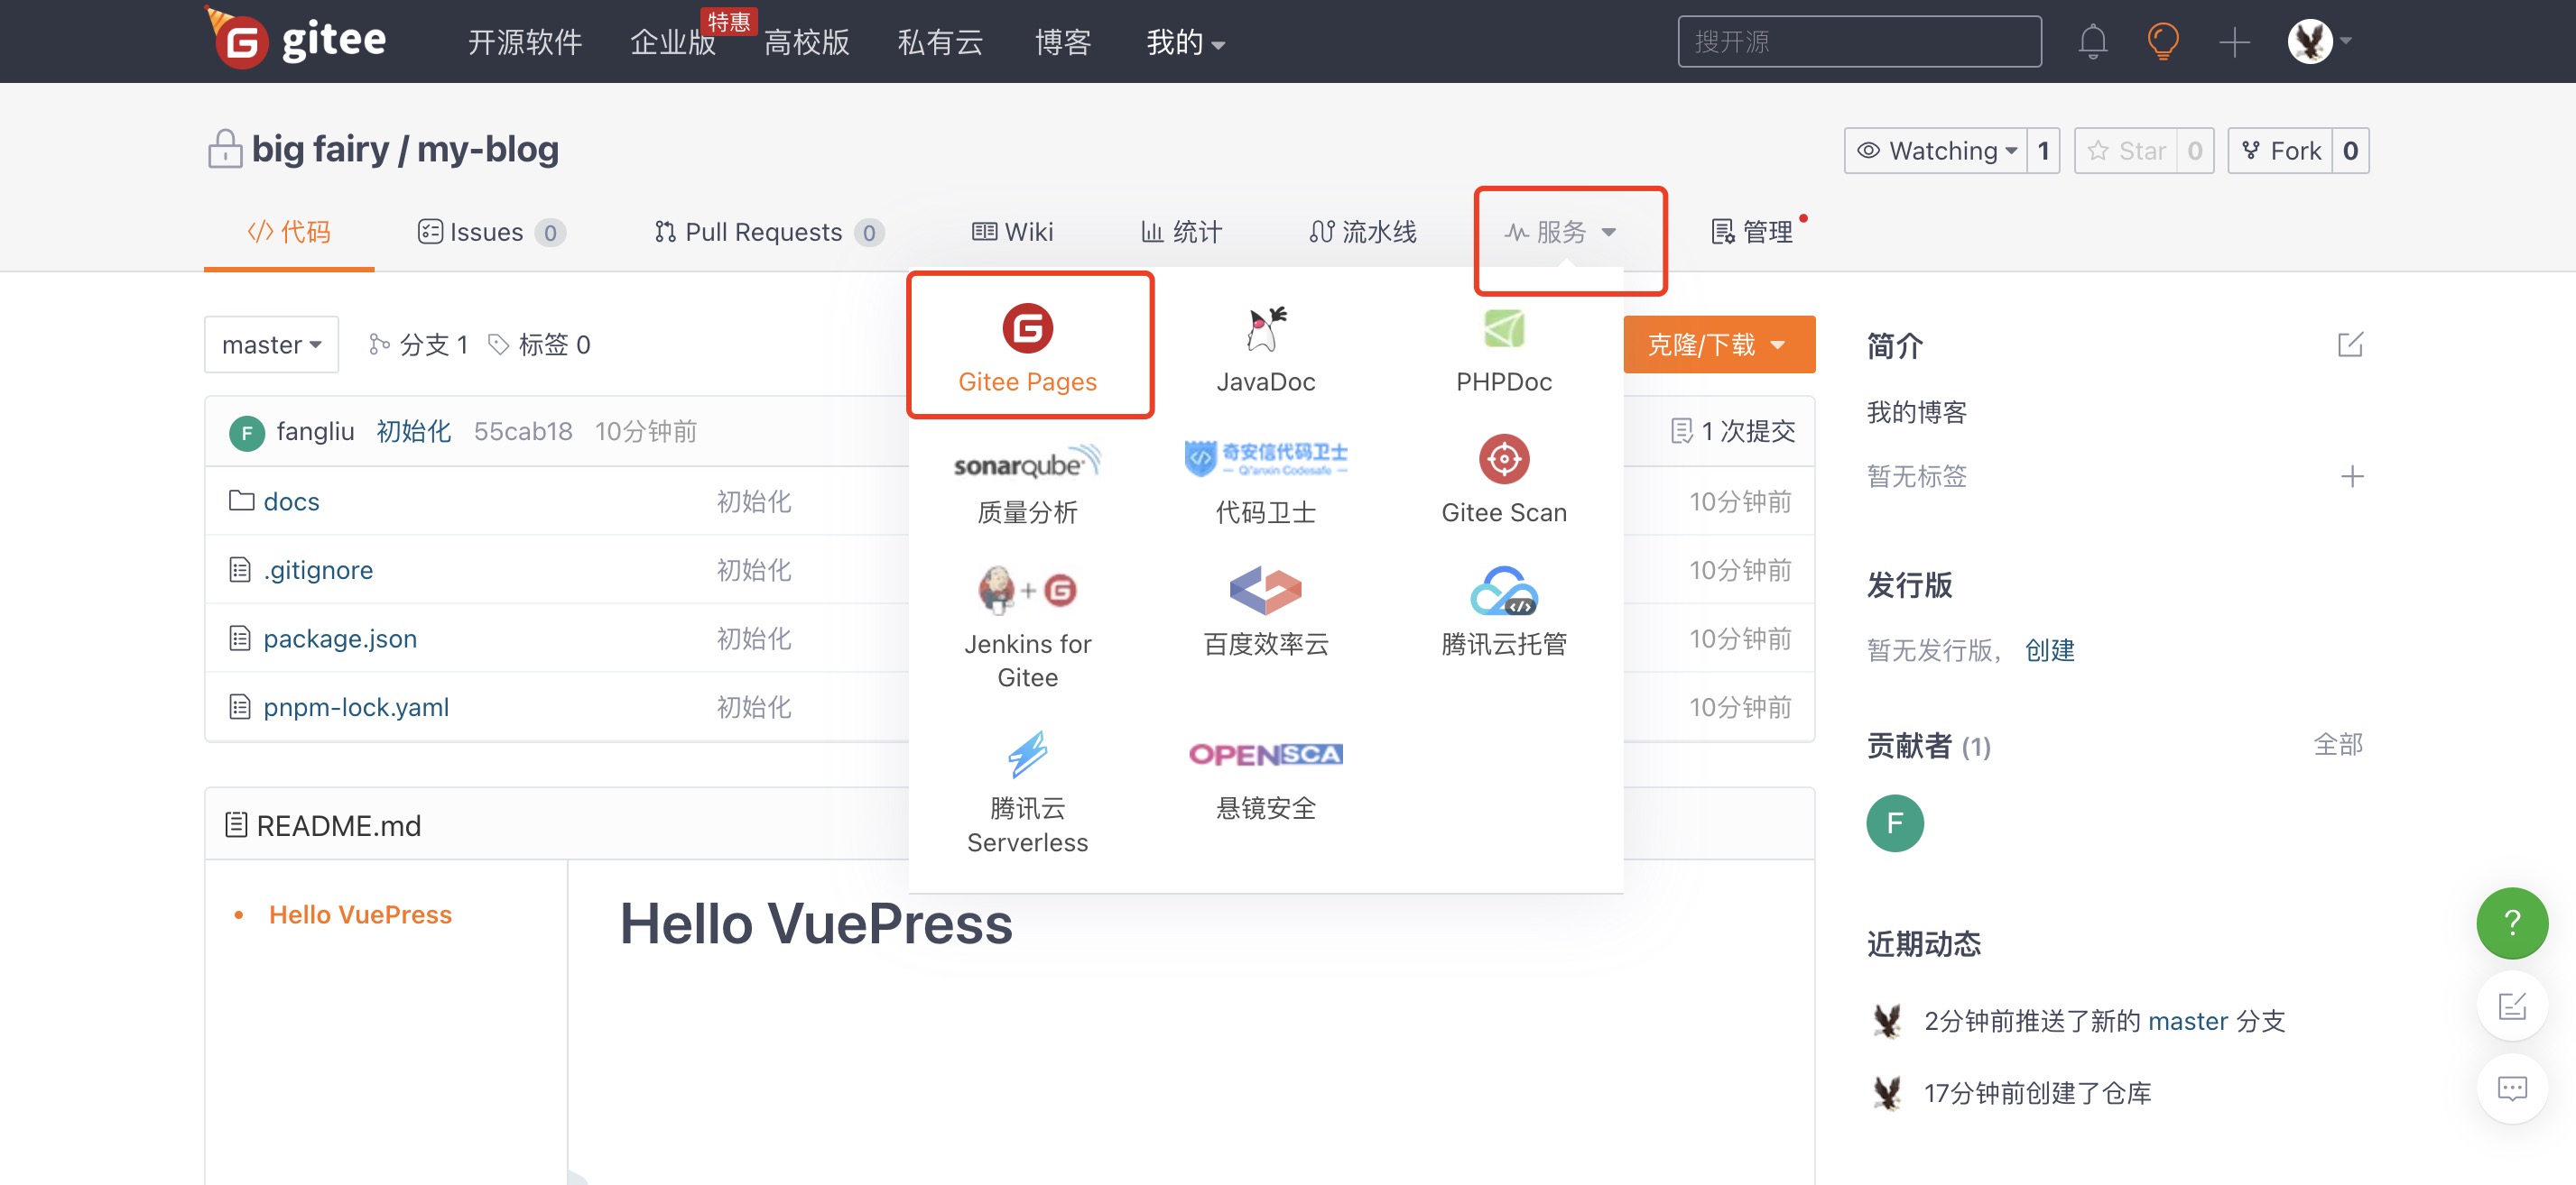Open the Watching dropdown
Image resolution: width=2576 pixels, height=1185 pixels.
1936,151
